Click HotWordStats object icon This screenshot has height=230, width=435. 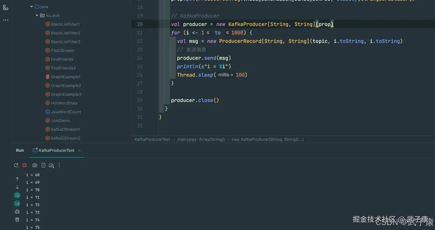coord(48,103)
